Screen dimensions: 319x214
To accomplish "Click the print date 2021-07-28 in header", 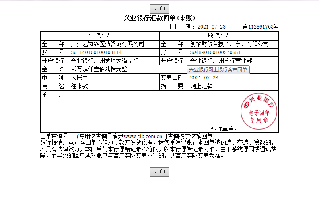I will coord(211,27).
